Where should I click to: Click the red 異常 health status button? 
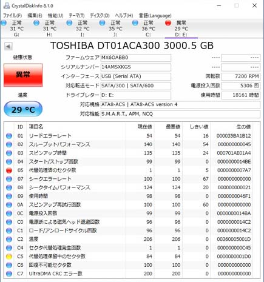pyautogui.click(x=23, y=75)
